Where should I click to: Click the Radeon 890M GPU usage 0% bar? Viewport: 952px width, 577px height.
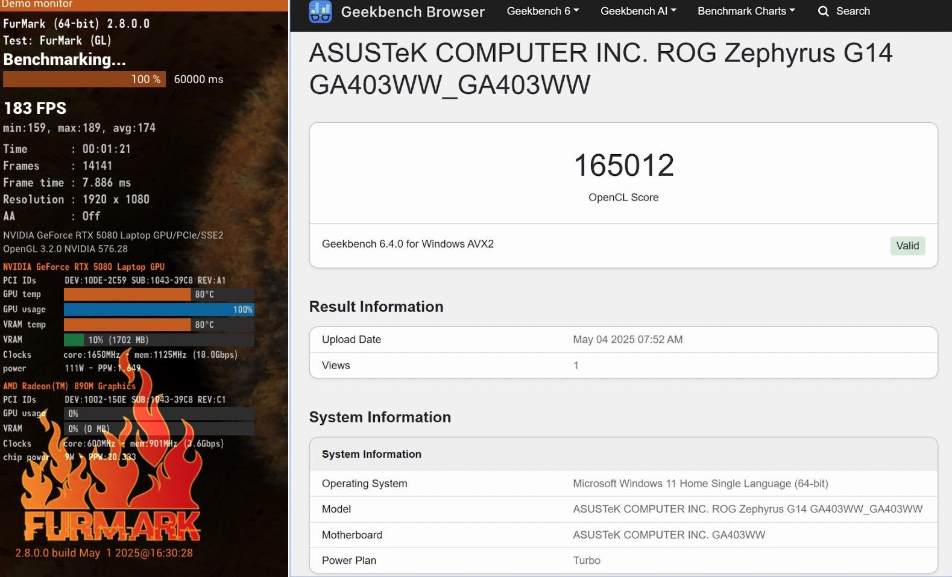[159, 413]
